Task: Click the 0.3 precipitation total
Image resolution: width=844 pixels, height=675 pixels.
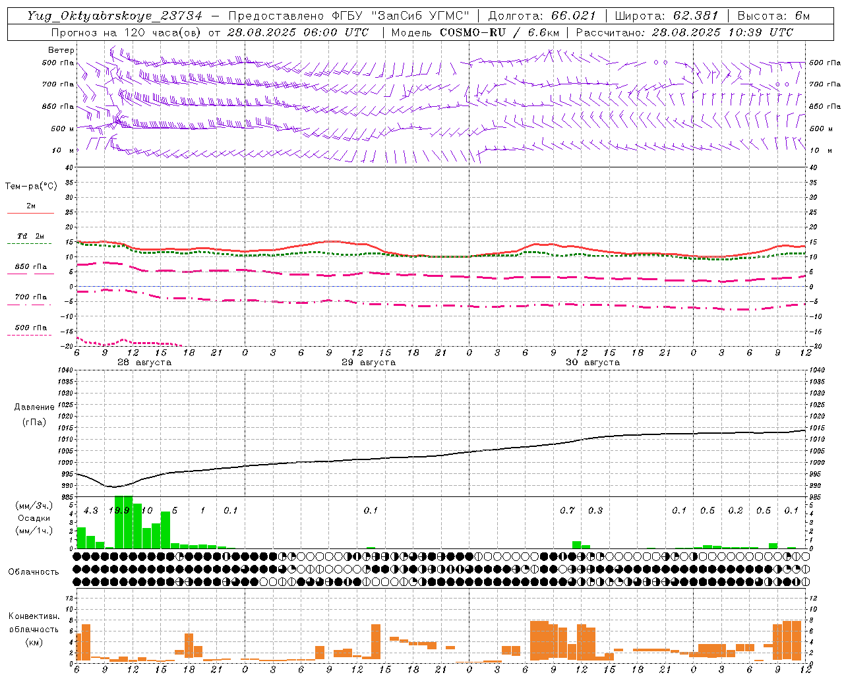Action: (595, 510)
